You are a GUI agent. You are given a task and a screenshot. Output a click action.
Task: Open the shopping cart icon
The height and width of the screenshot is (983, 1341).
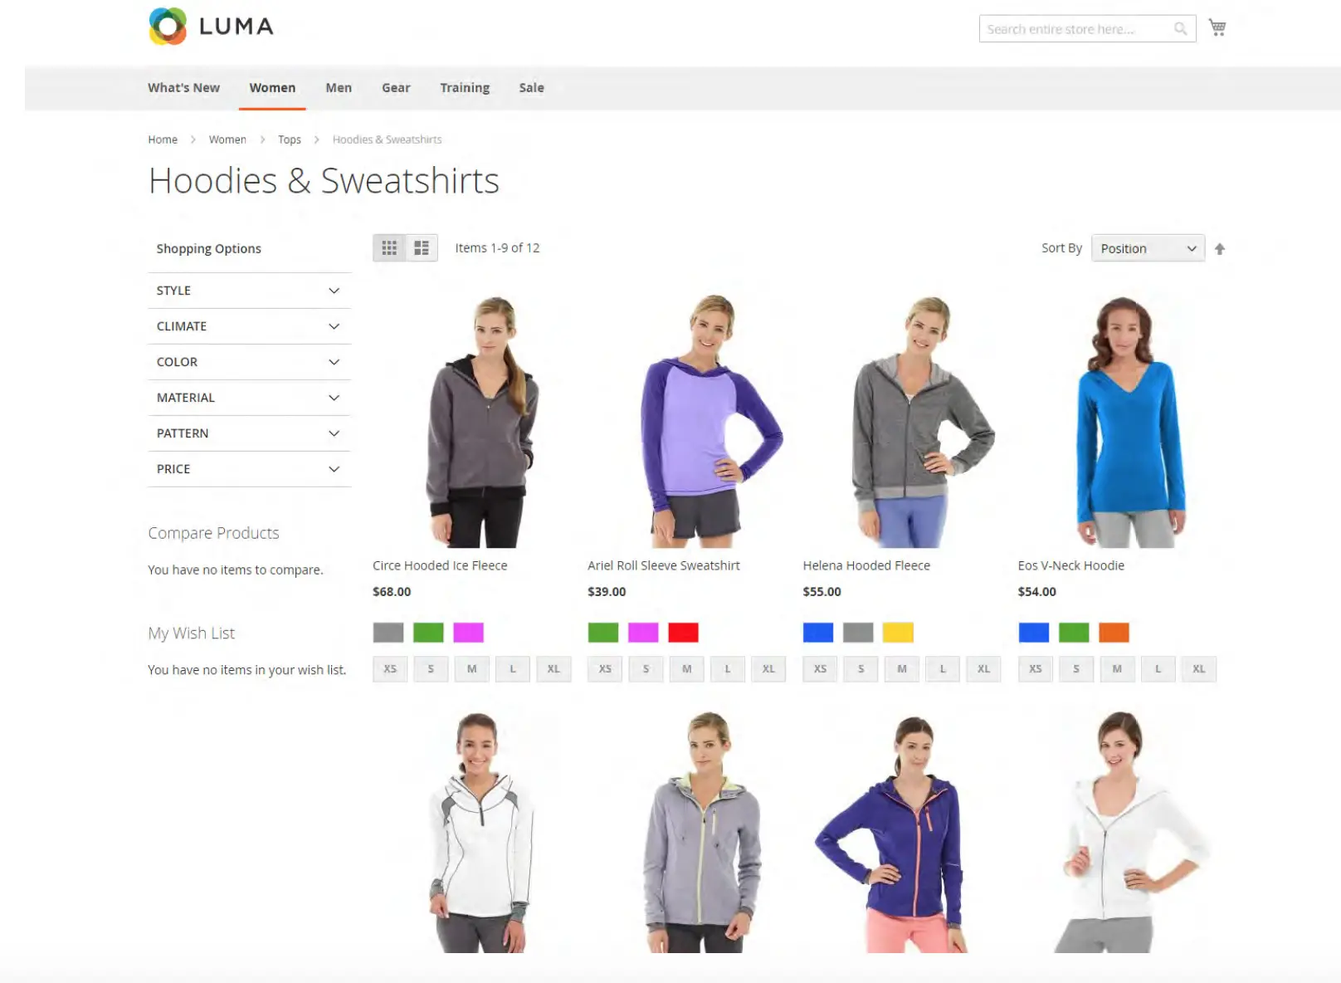click(1217, 27)
